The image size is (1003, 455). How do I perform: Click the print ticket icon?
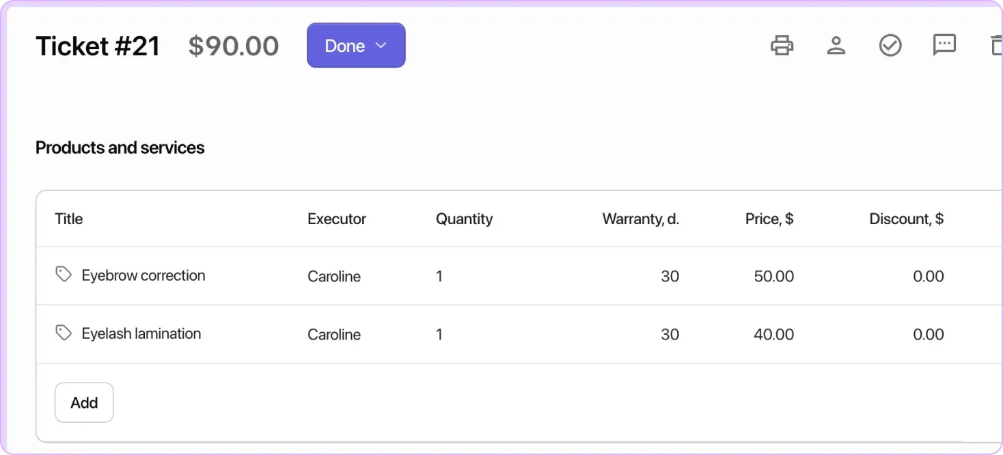click(782, 45)
